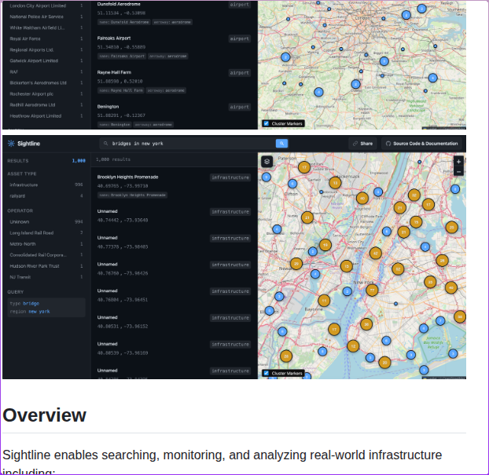Toggle Cluster Markers checkbox on New York map
Screen dimensions: 489x475
coord(267,373)
